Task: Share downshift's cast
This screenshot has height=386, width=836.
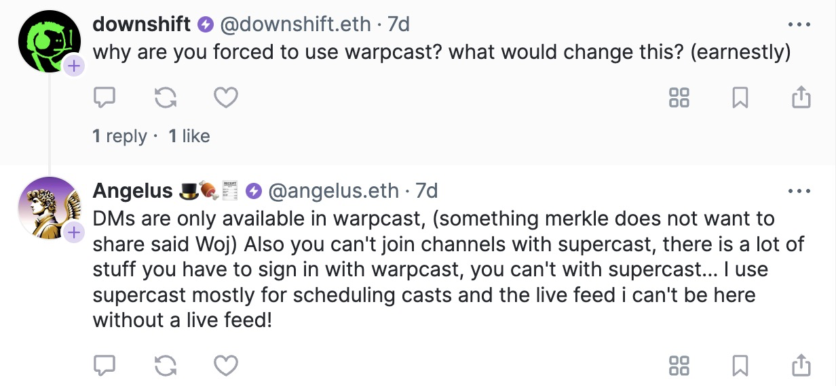Action: click(801, 99)
